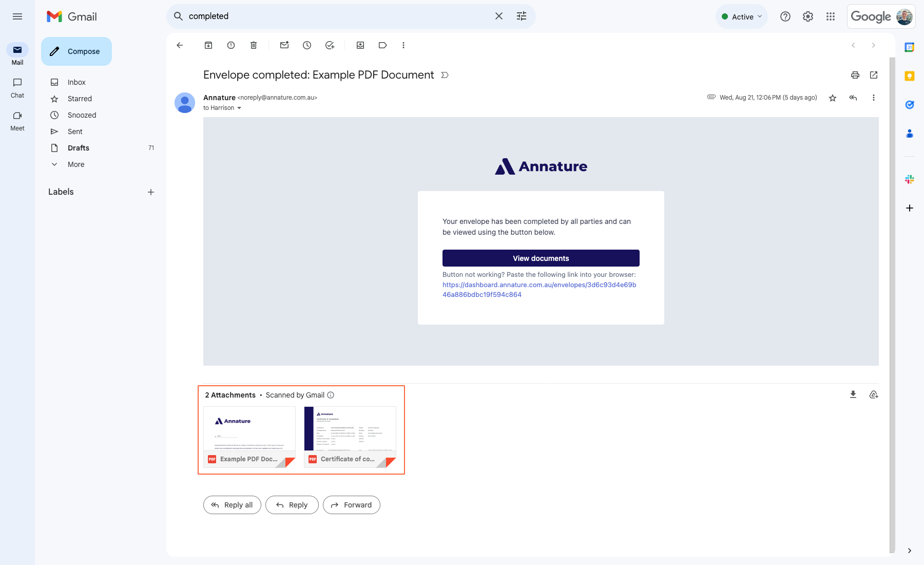Viewport: 924px width, 565px height.
Task: Click the View documents button
Action: point(541,258)
